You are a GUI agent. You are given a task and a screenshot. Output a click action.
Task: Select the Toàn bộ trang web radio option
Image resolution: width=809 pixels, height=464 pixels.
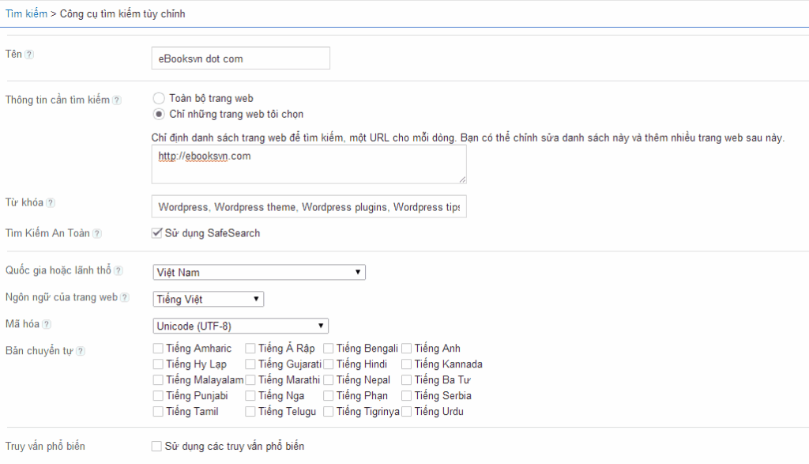159,99
